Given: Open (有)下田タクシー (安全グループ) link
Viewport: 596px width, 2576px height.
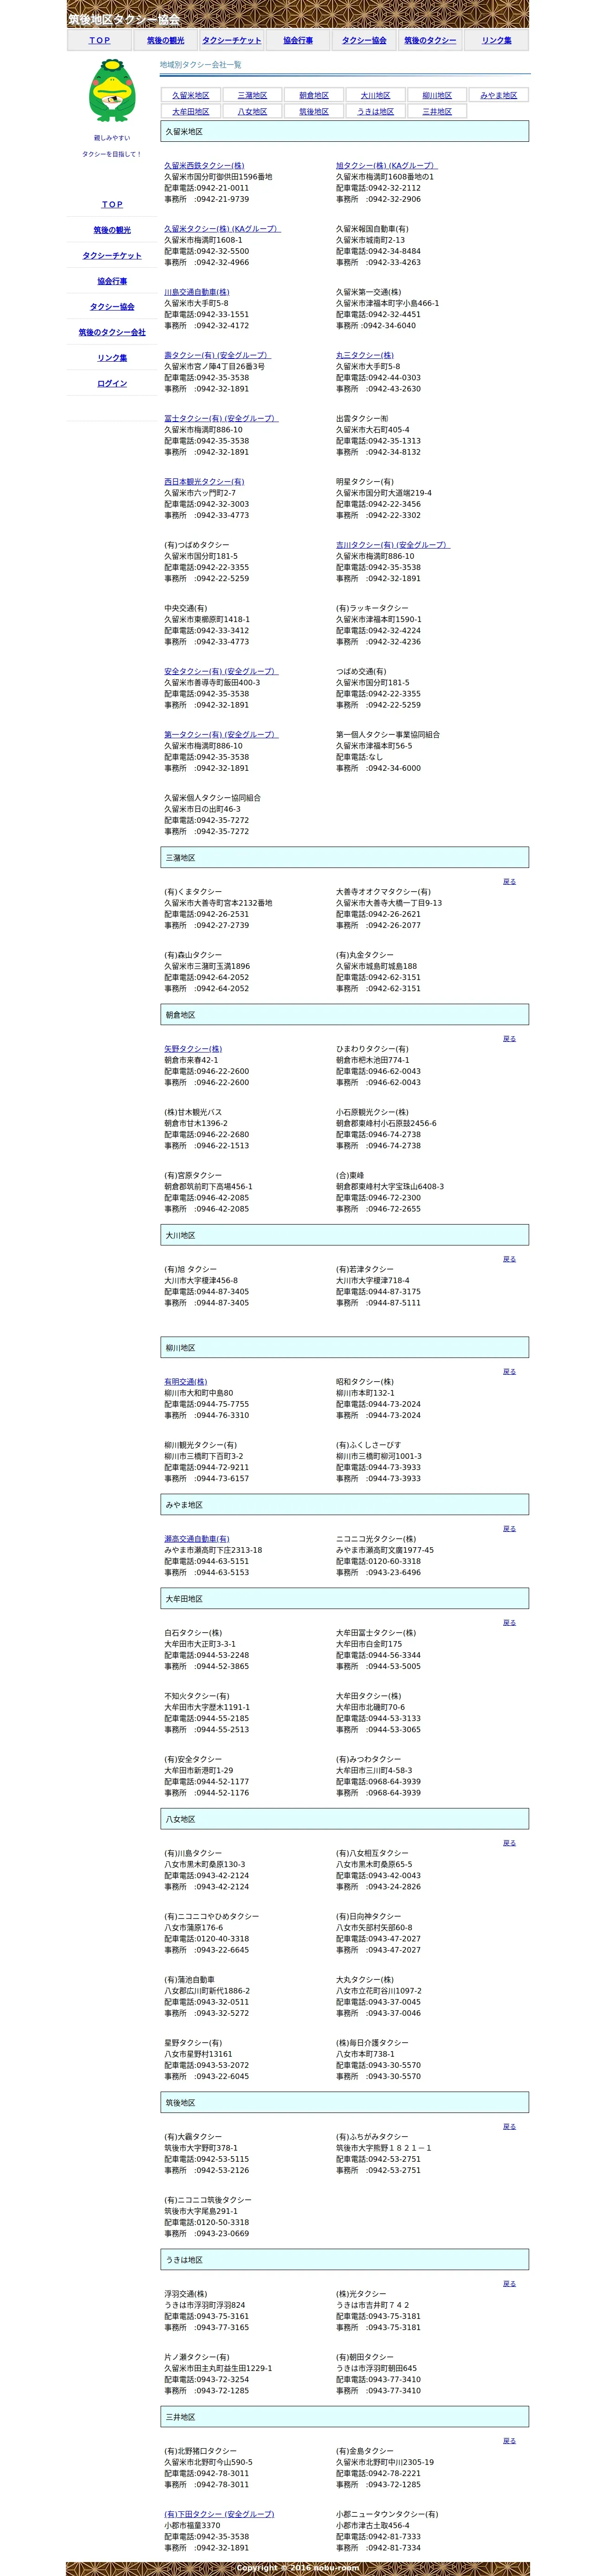Looking at the screenshot, I should pyautogui.click(x=219, y=2514).
